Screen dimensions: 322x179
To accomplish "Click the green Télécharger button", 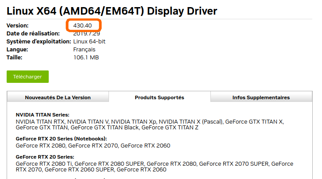I will 27,77.
